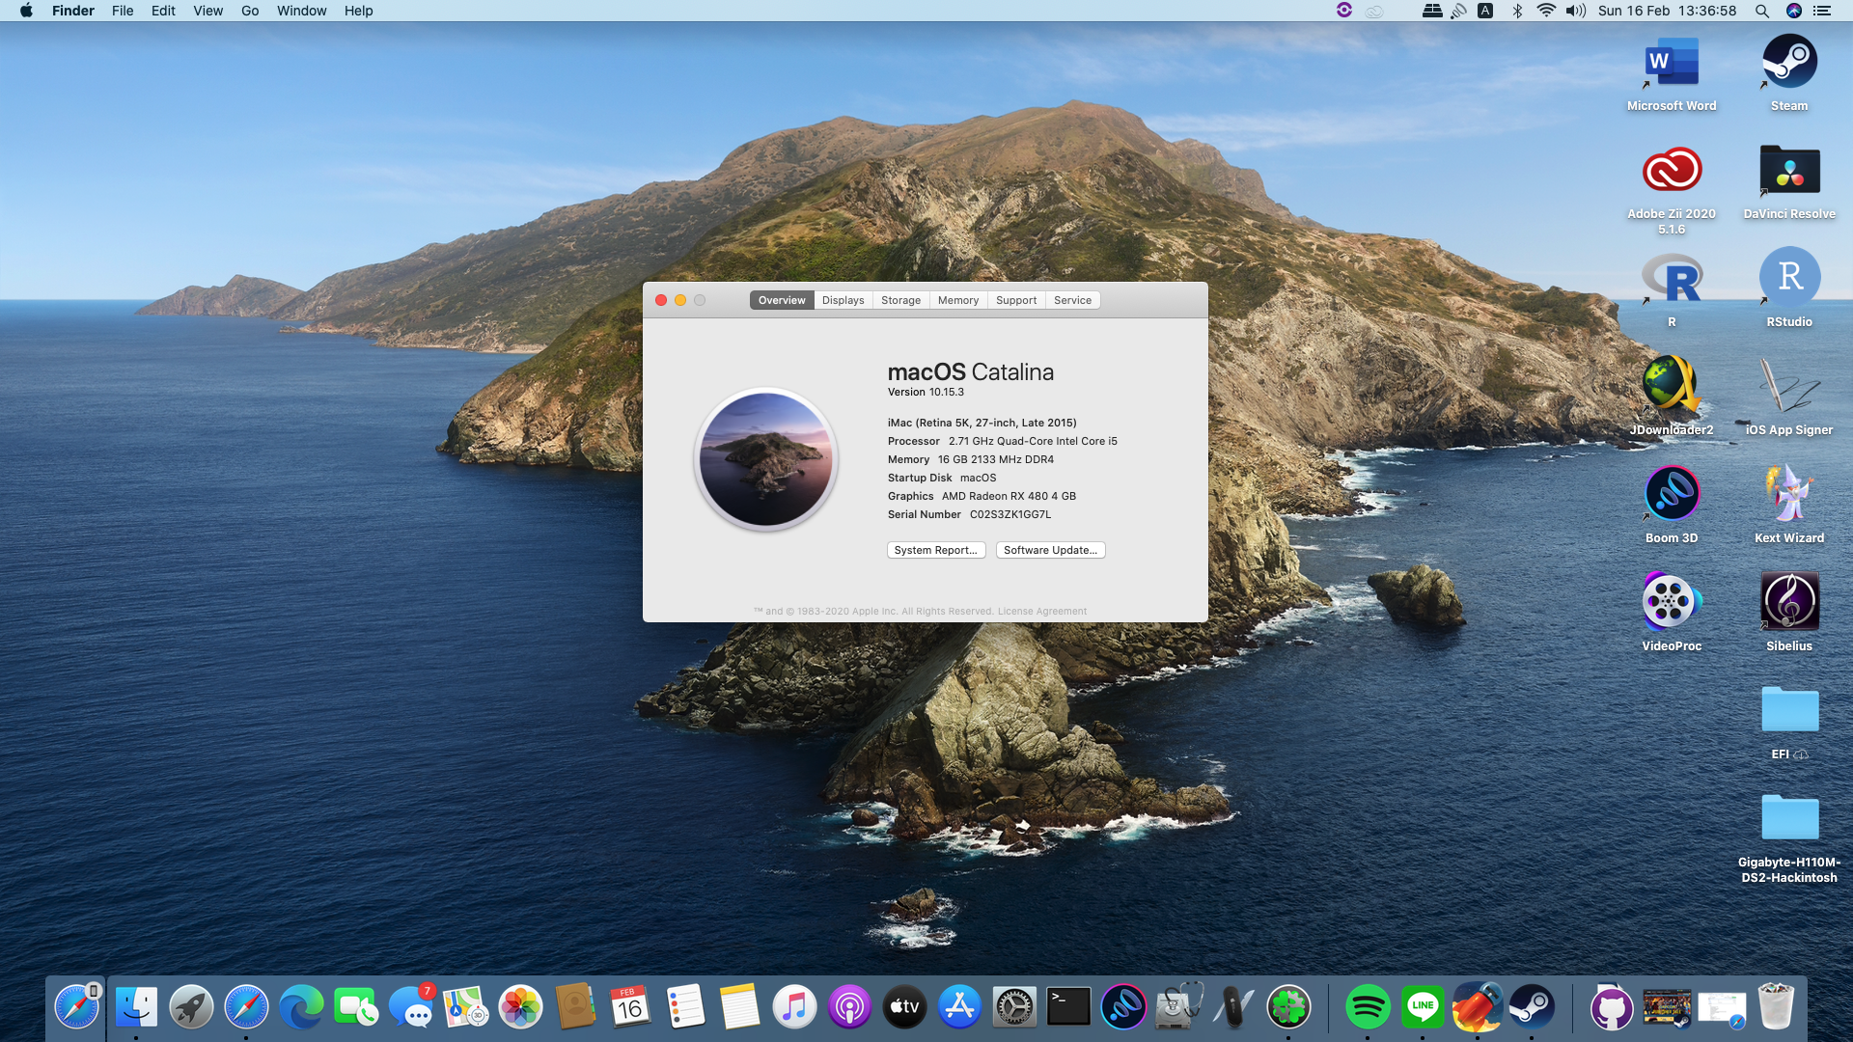Select iOS App Signer desktop icon

[x=1789, y=387]
